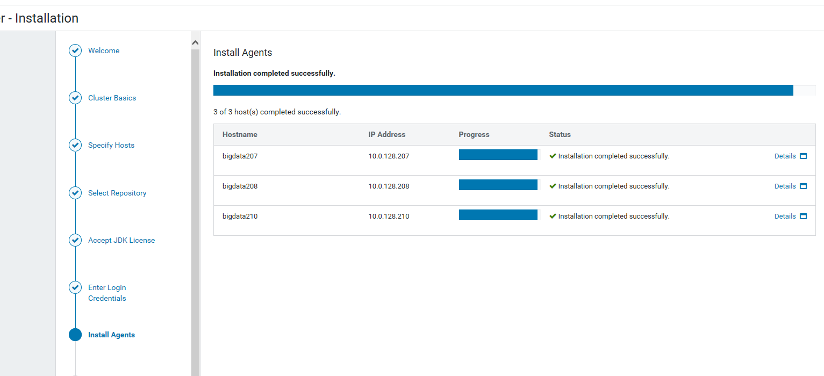Click the success checkmark beside bigdata210

point(552,216)
